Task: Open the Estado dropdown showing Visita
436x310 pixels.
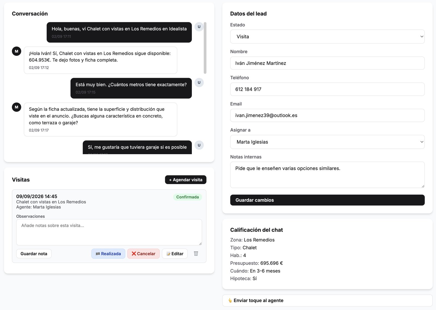Action: (x=327, y=36)
